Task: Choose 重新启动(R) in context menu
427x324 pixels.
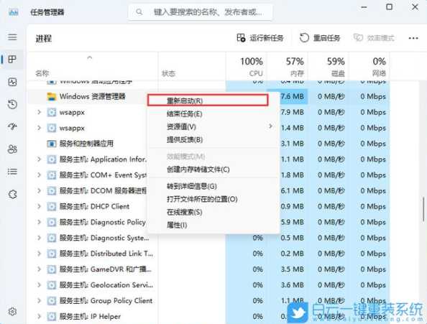Action: pyautogui.click(x=208, y=100)
